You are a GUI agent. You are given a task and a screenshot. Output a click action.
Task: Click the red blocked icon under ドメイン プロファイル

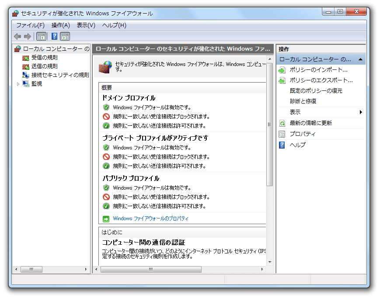pos(106,117)
